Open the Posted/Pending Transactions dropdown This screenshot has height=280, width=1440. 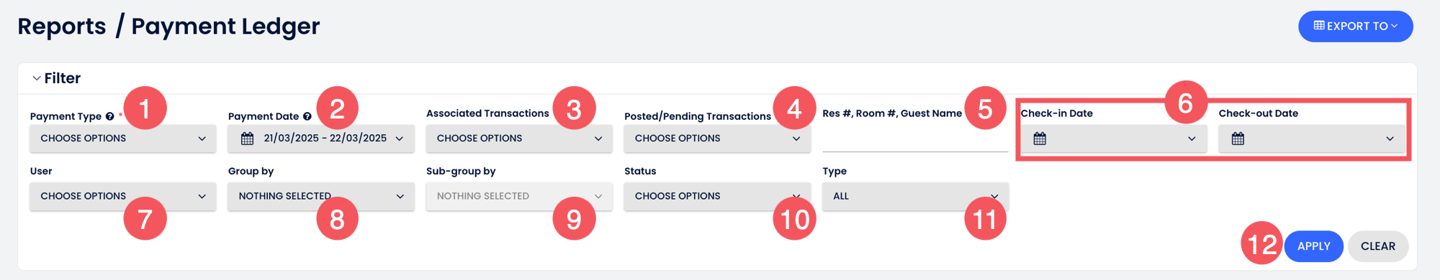point(717,139)
